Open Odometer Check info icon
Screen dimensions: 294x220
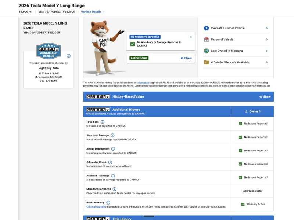pyautogui.click(x=110, y=162)
